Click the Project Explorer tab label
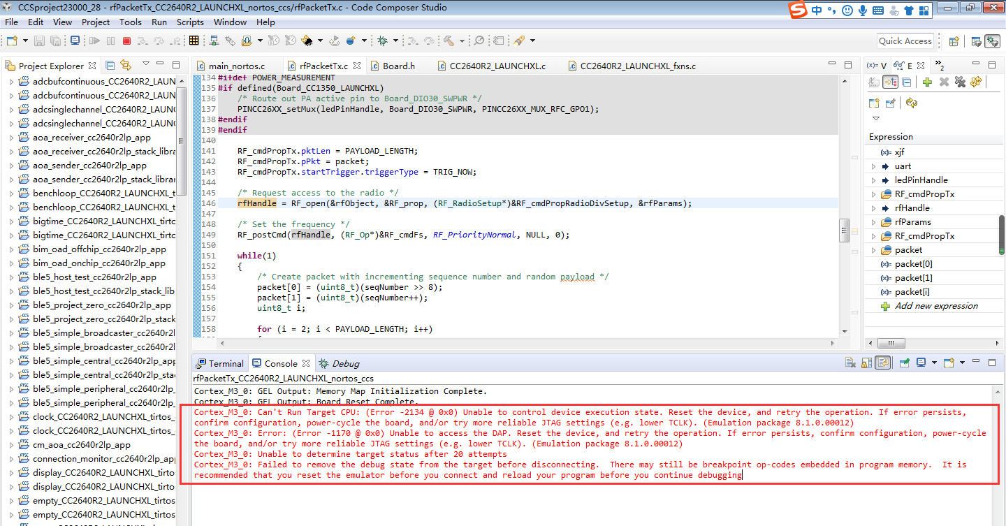The width and height of the screenshot is (1006, 526). (51, 66)
